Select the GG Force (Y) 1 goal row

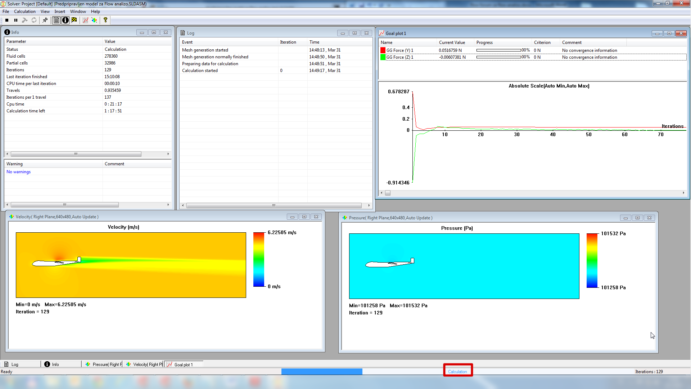399,50
